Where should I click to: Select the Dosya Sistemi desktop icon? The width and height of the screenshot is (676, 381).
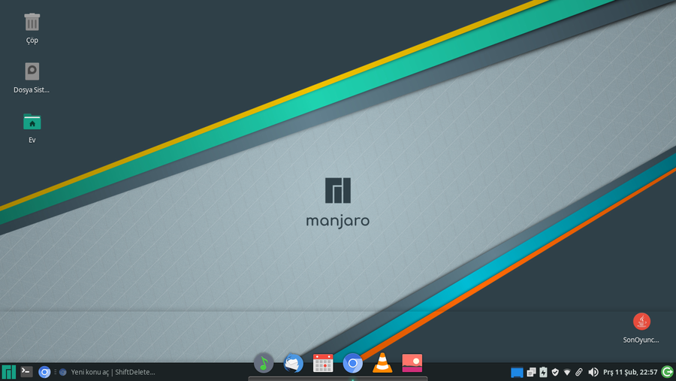[32, 72]
